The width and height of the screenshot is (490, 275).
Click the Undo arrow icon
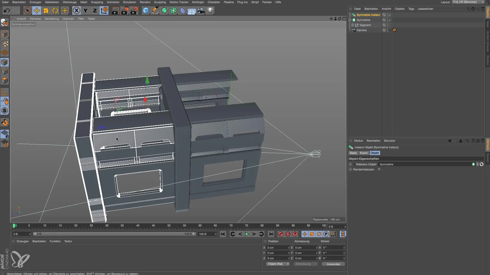pos(7,10)
